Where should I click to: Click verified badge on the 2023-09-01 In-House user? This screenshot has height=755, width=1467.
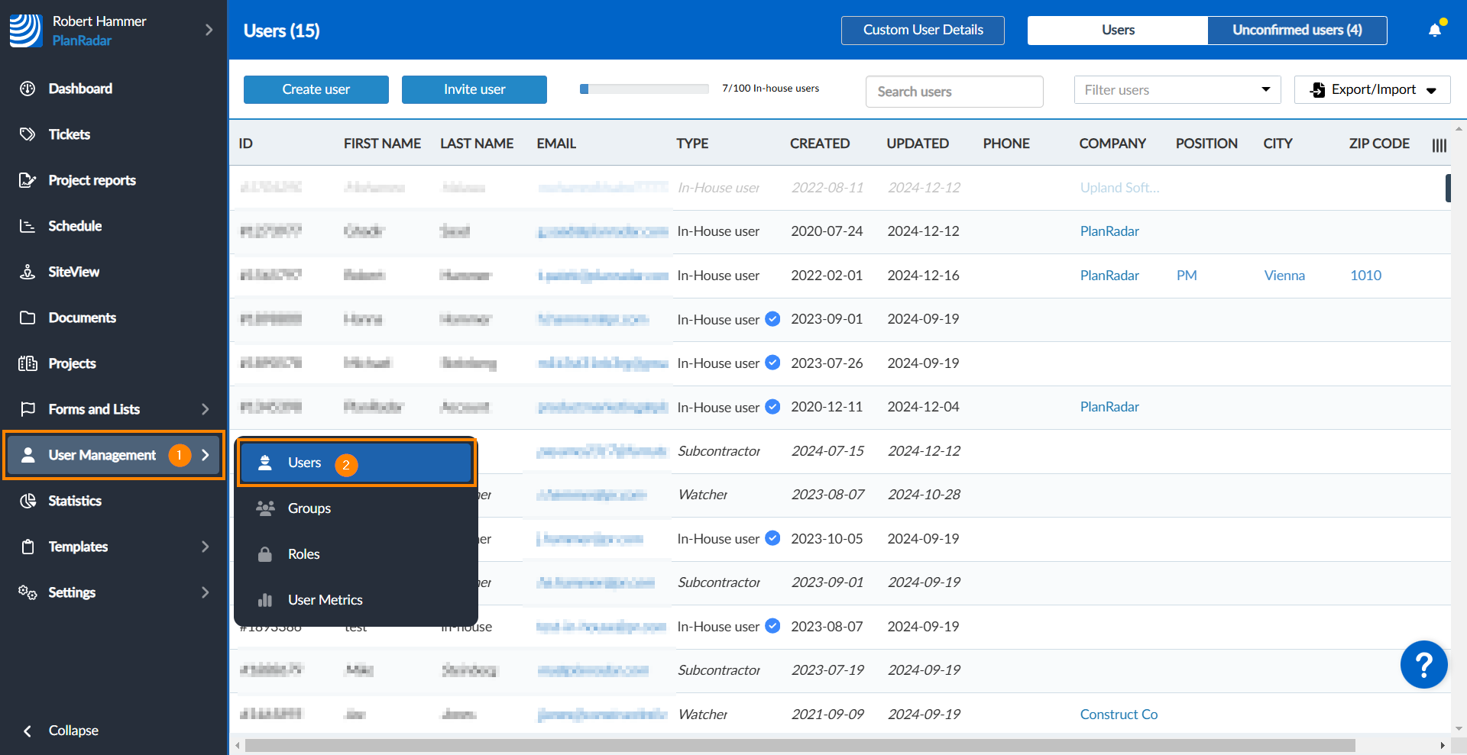tap(772, 319)
